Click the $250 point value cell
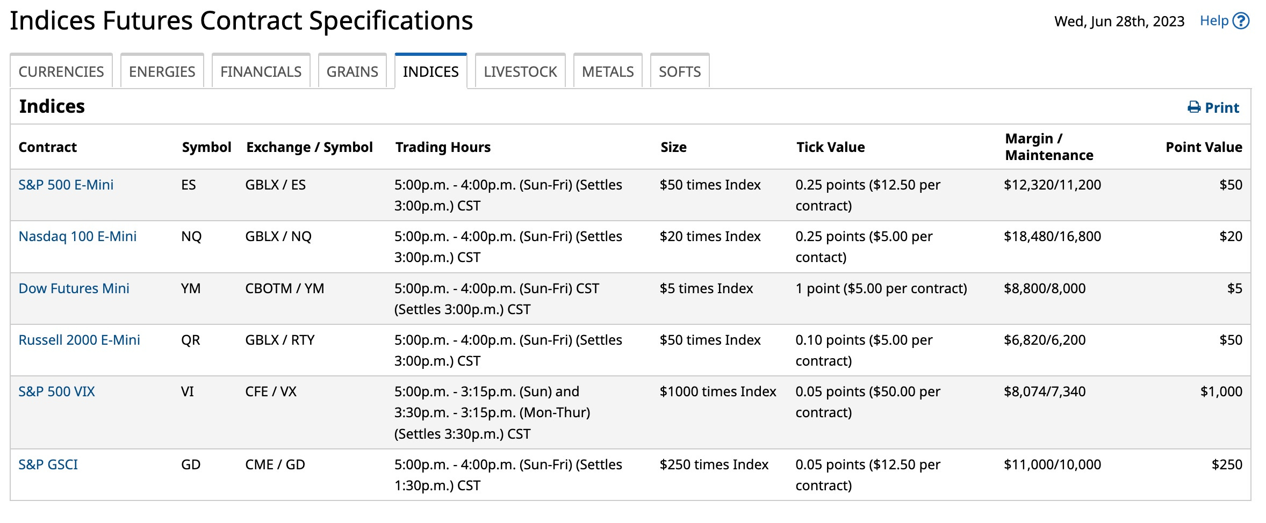 click(1227, 464)
